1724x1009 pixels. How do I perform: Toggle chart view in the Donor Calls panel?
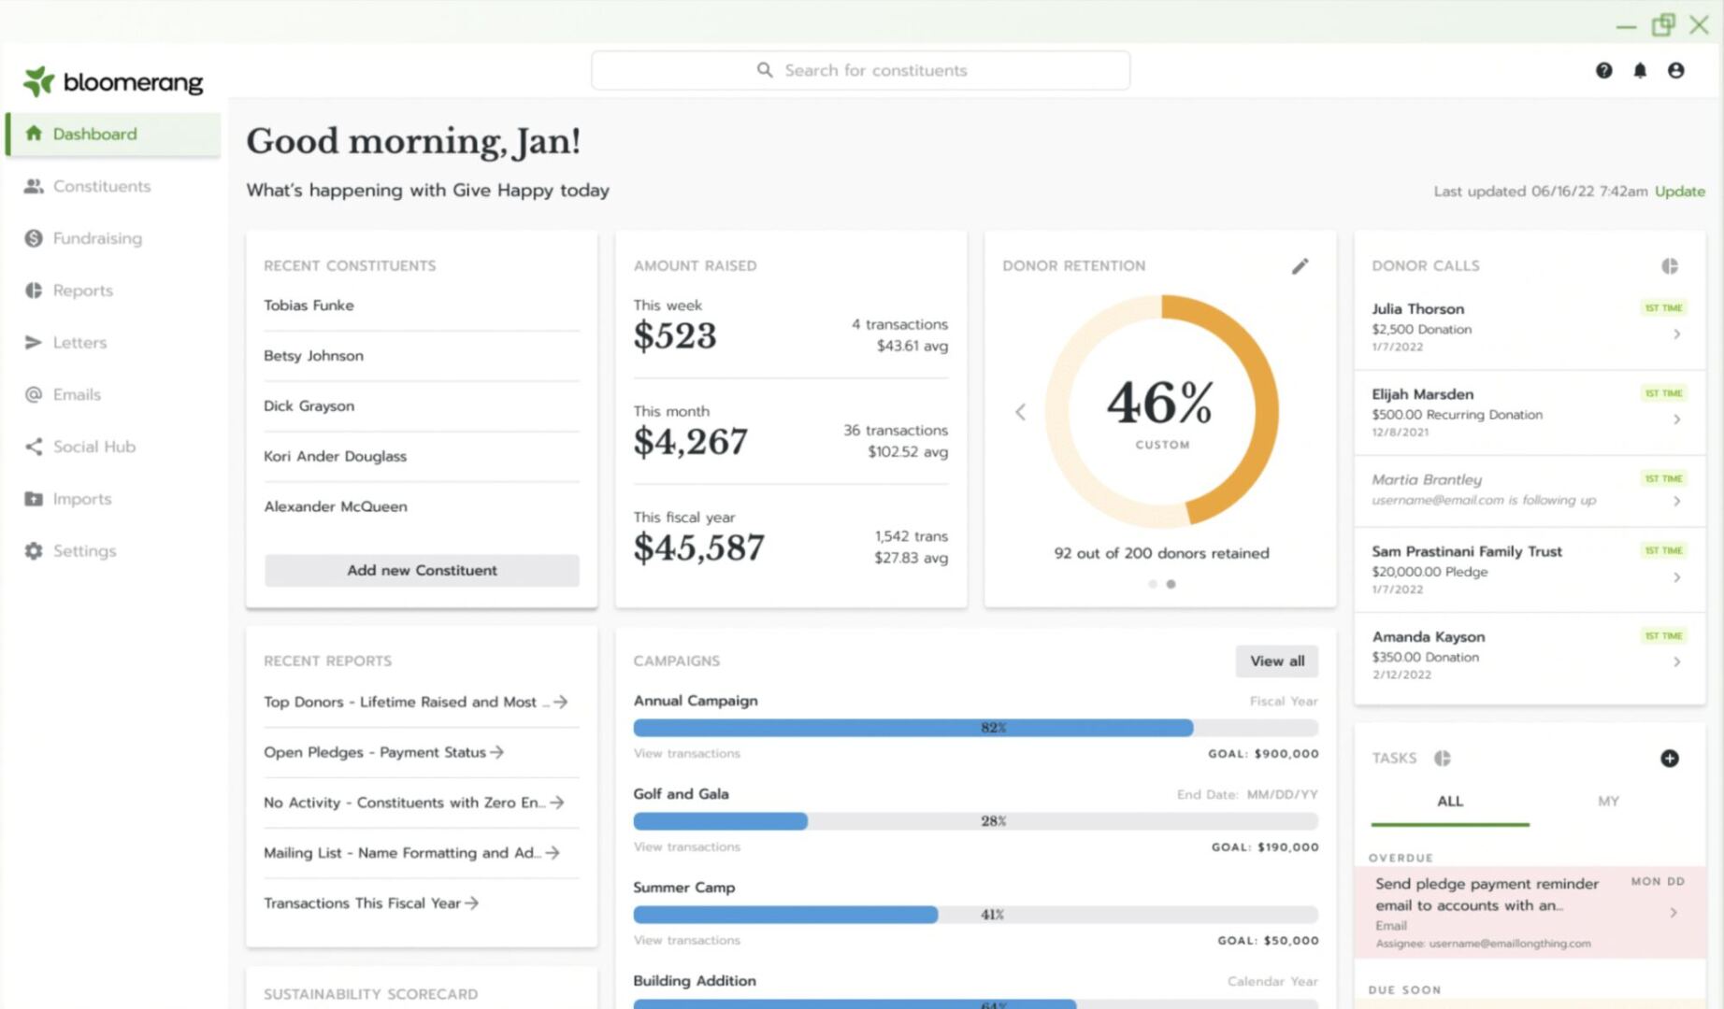coord(1670,265)
